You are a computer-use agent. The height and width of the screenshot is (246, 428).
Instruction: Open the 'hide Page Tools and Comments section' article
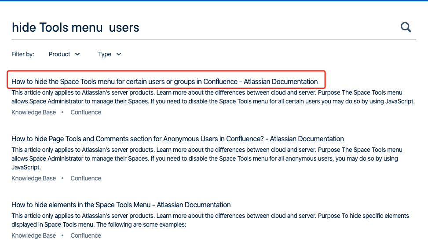point(177,139)
